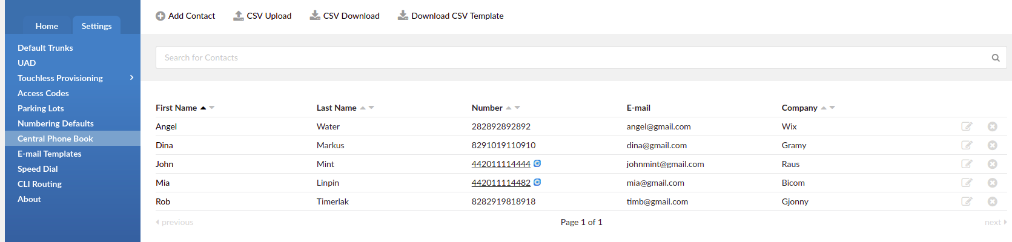Click the CSV Download icon
The width and height of the screenshot is (1012, 242).
(x=315, y=16)
